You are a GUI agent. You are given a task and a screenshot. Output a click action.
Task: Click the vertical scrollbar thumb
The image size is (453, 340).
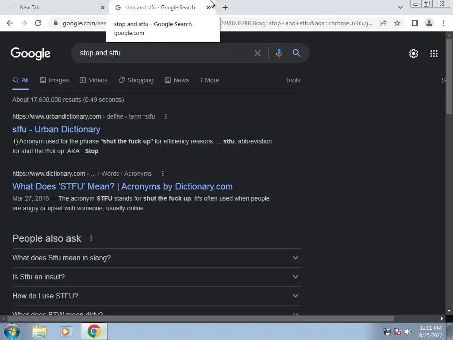pos(449,76)
